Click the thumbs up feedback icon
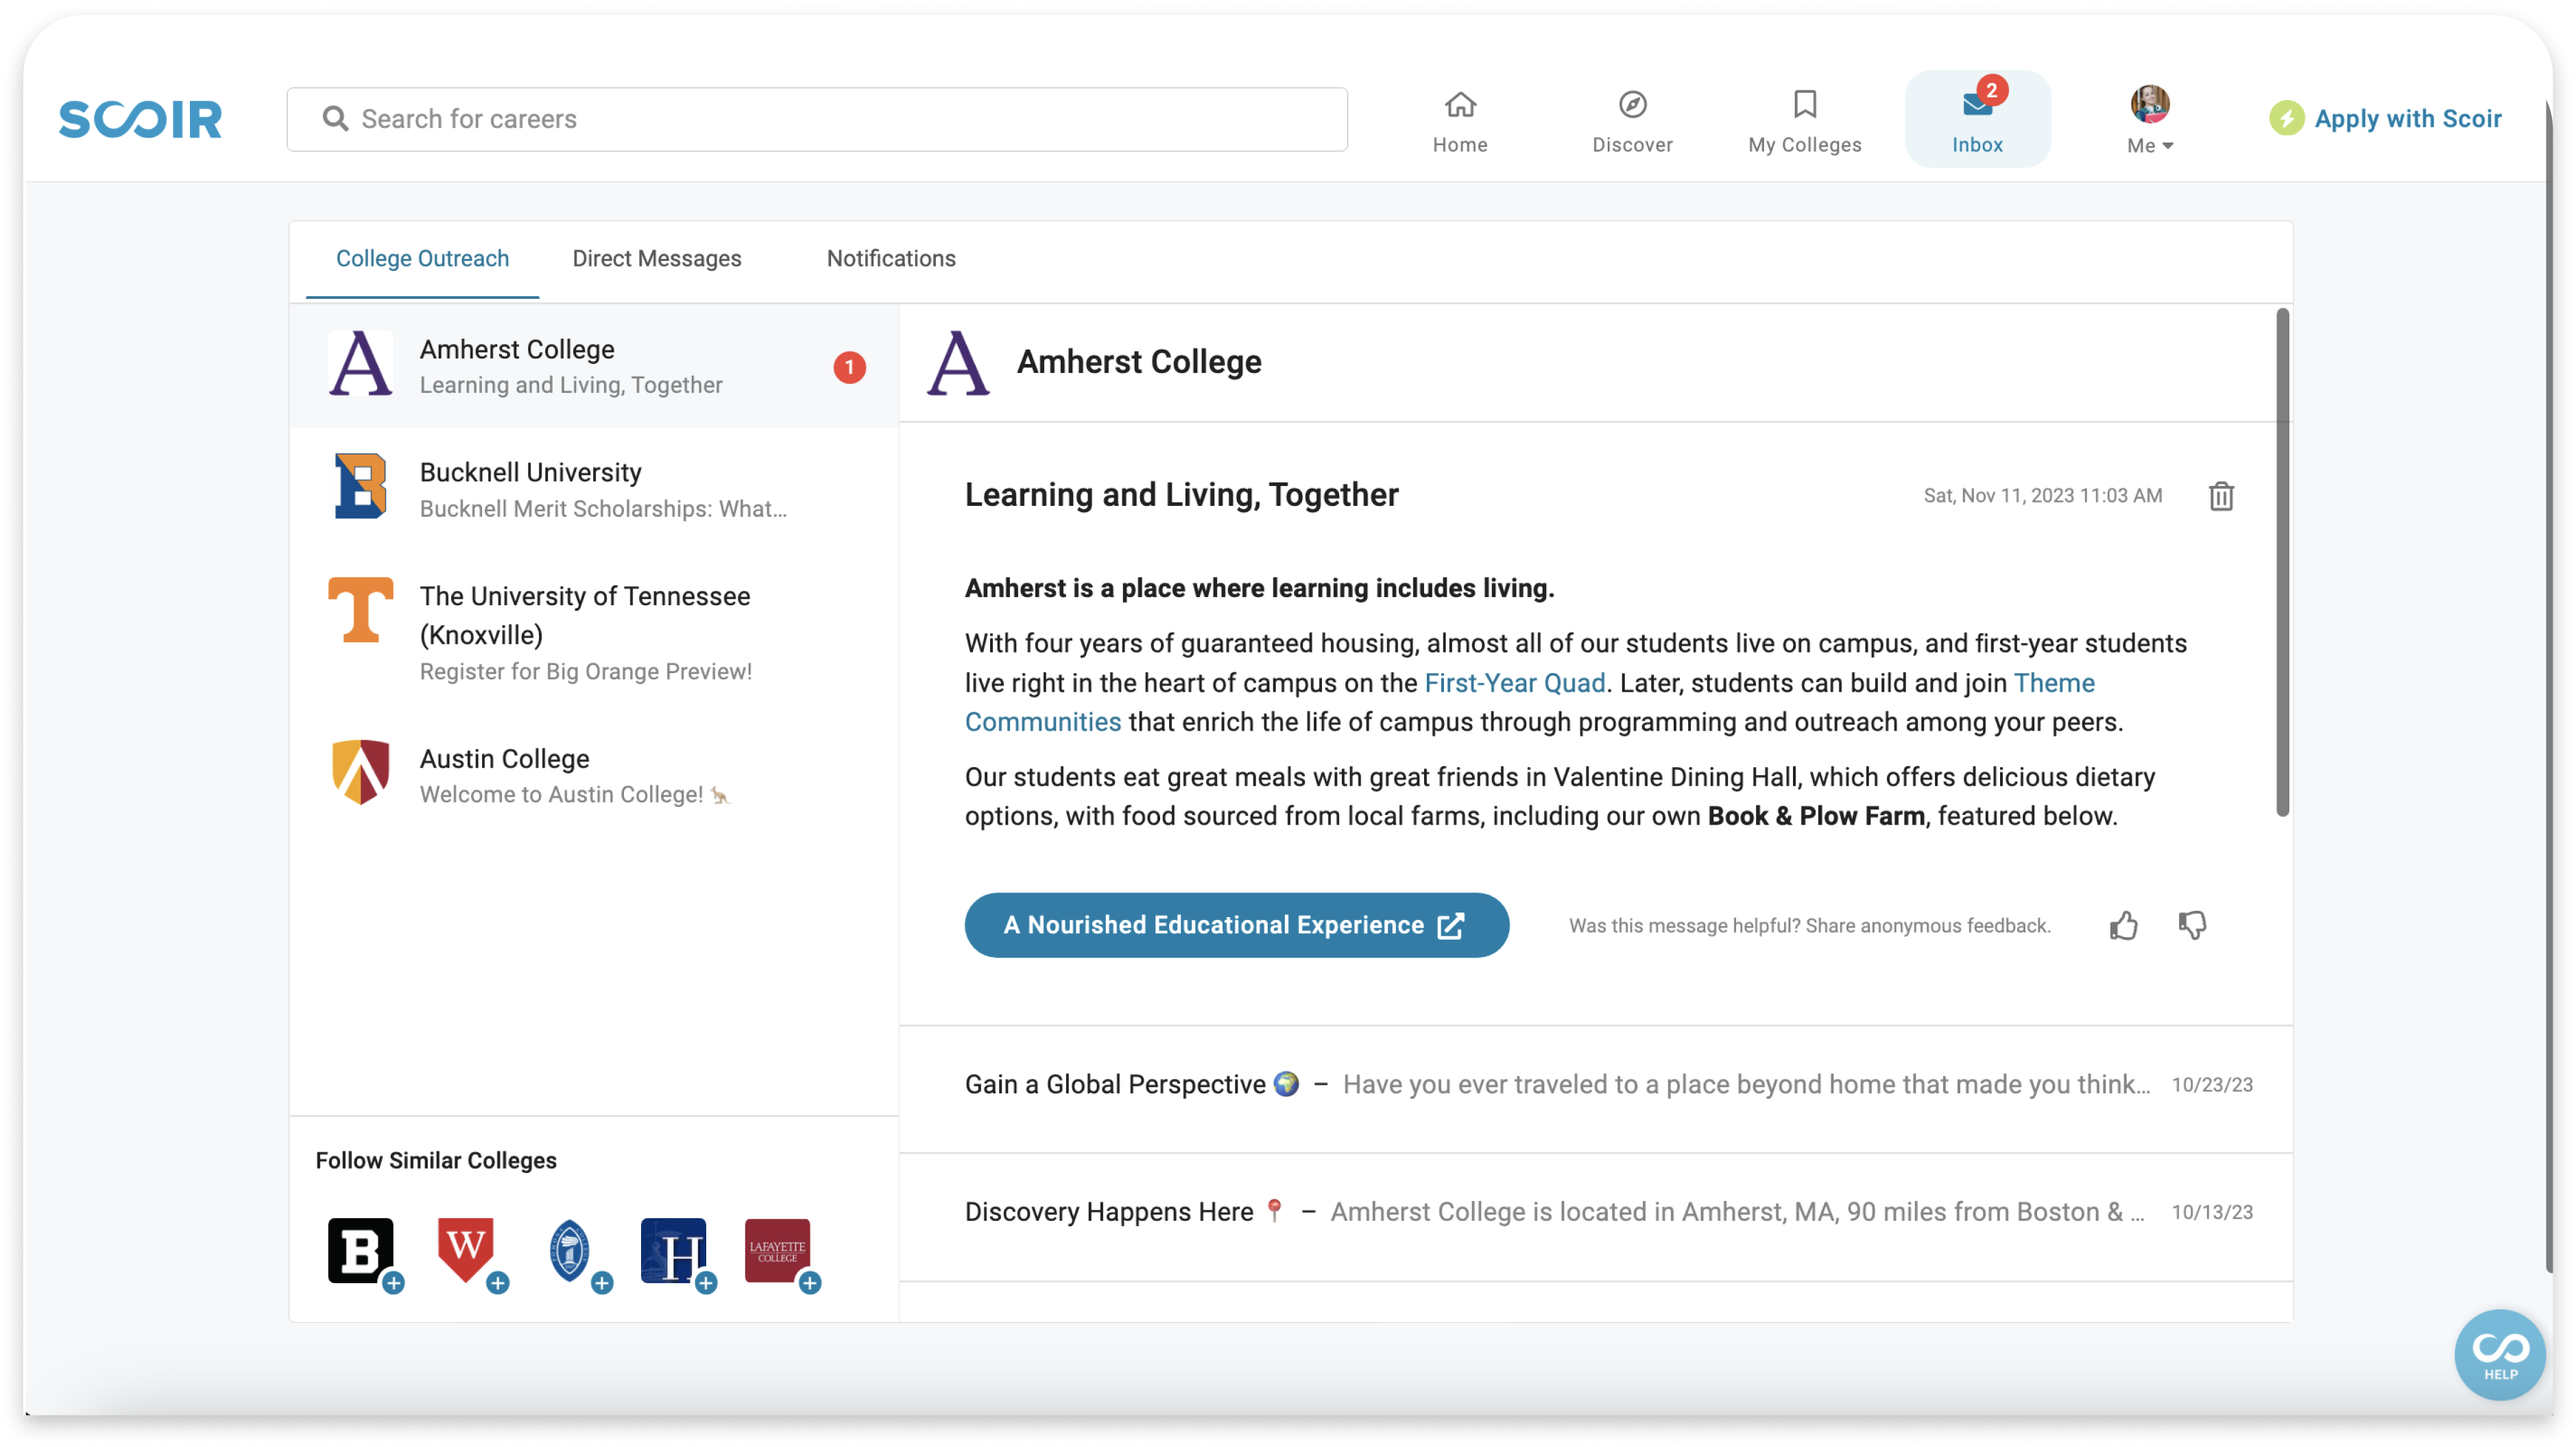This screenshot has height=1447, width=2576. click(2123, 926)
